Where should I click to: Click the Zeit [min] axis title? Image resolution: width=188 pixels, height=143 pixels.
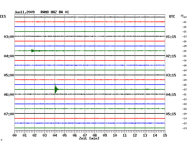tap(89, 138)
